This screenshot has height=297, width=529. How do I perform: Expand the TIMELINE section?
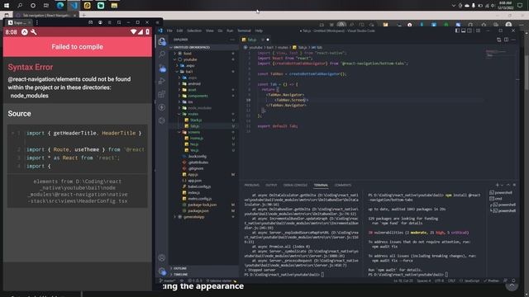180,275
